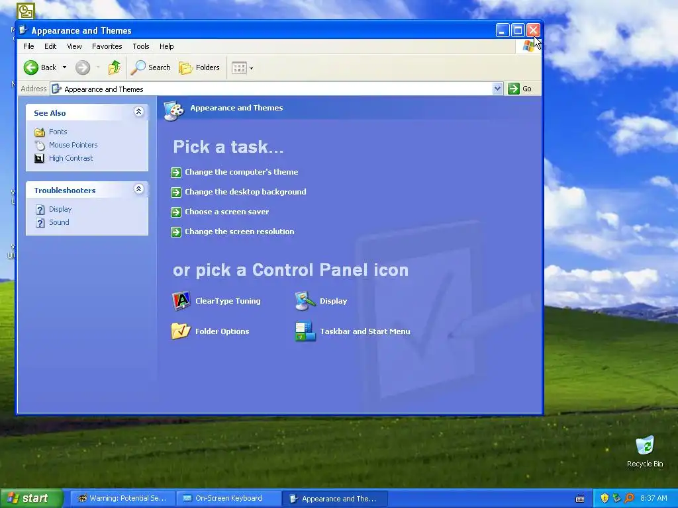Minimize the Appearance and Themes window

pos(502,30)
